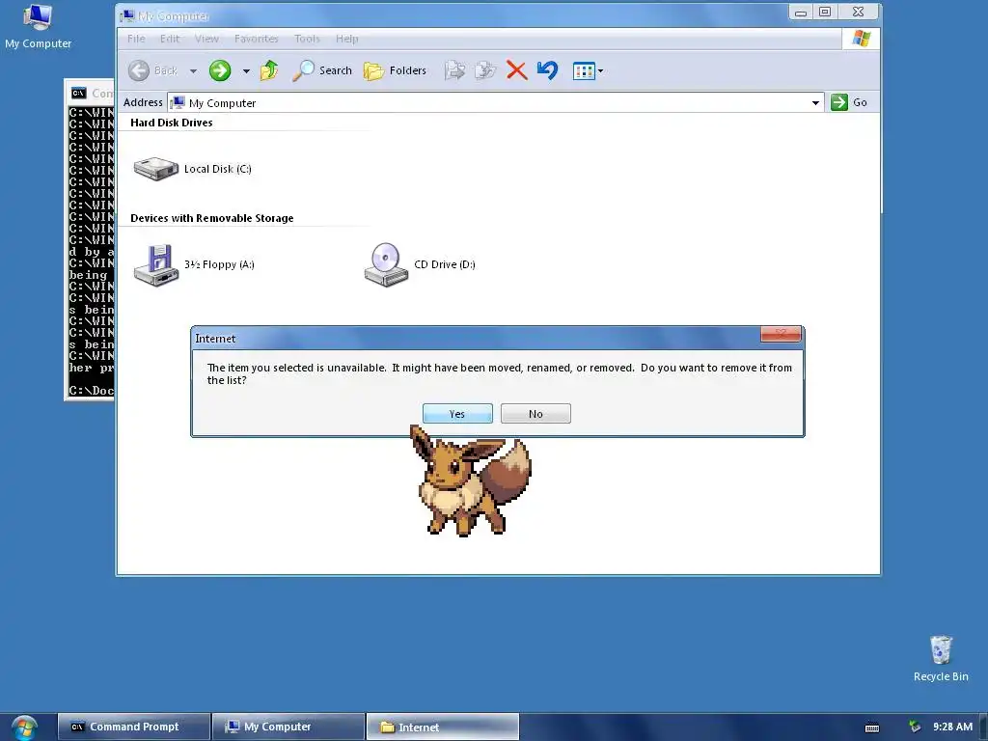Switch to Internet taskbar button
This screenshot has height=741, width=988.
442,727
